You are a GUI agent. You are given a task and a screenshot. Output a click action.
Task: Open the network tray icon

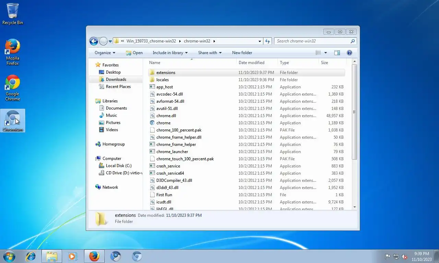(x=396, y=256)
